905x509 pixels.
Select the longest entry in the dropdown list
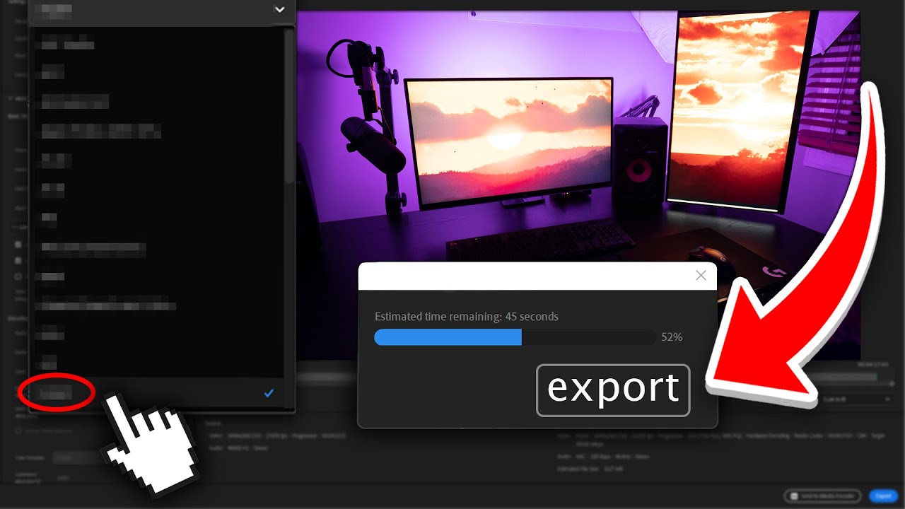click(x=106, y=306)
